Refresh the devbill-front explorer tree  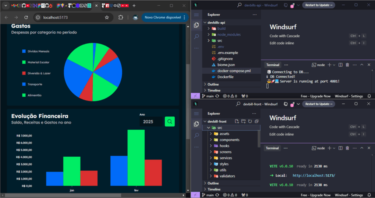pos(250,121)
